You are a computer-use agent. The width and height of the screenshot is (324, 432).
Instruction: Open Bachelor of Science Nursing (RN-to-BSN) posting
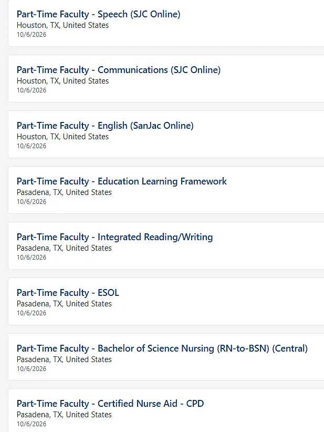[162, 348]
